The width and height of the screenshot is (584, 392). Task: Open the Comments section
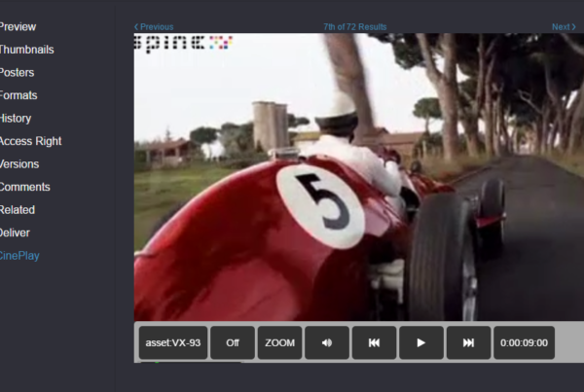click(x=24, y=187)
